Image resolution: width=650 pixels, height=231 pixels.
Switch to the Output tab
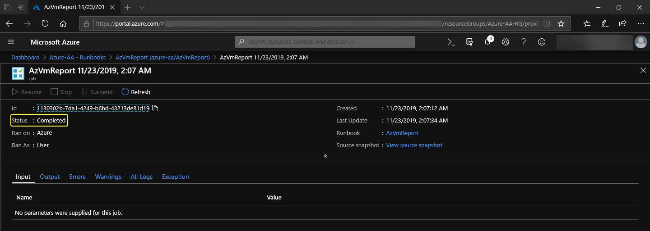click(50, 177)
